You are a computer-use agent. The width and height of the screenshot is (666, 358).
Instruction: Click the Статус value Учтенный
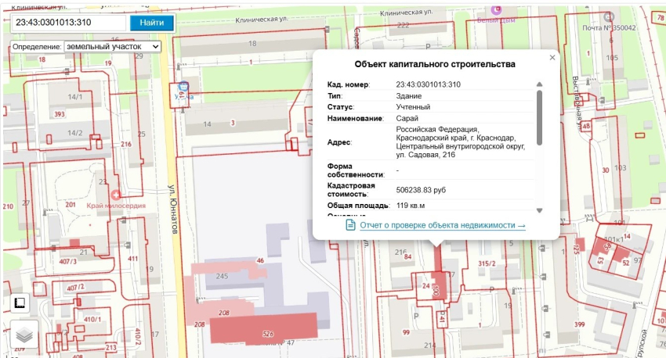[413, 107]
